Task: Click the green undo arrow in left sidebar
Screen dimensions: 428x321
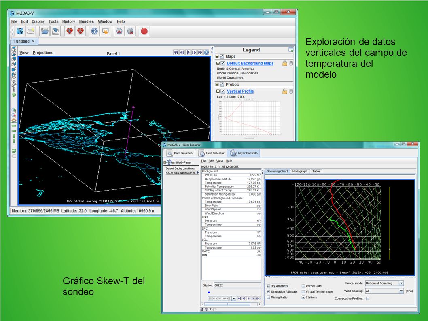Action: (x=14, y=151)
